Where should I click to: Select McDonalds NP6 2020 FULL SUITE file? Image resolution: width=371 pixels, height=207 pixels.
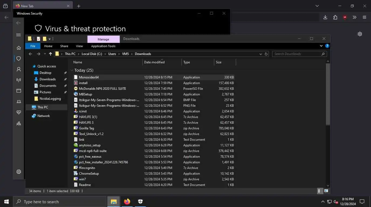coord(154,89)
